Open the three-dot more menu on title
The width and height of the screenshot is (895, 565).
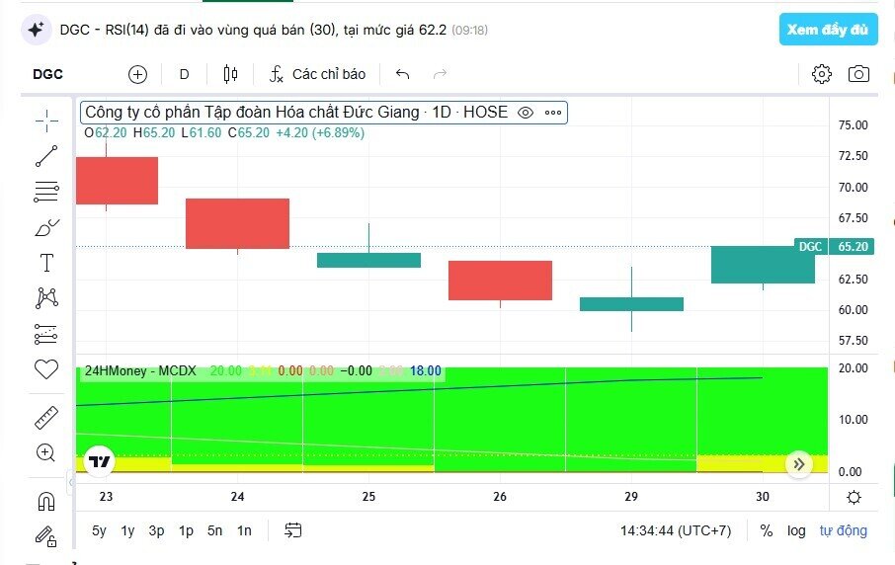553,113
